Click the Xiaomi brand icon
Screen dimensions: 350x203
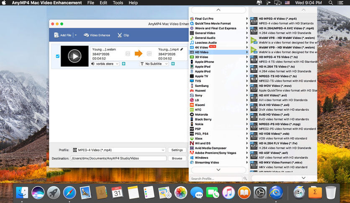(192, 105)
